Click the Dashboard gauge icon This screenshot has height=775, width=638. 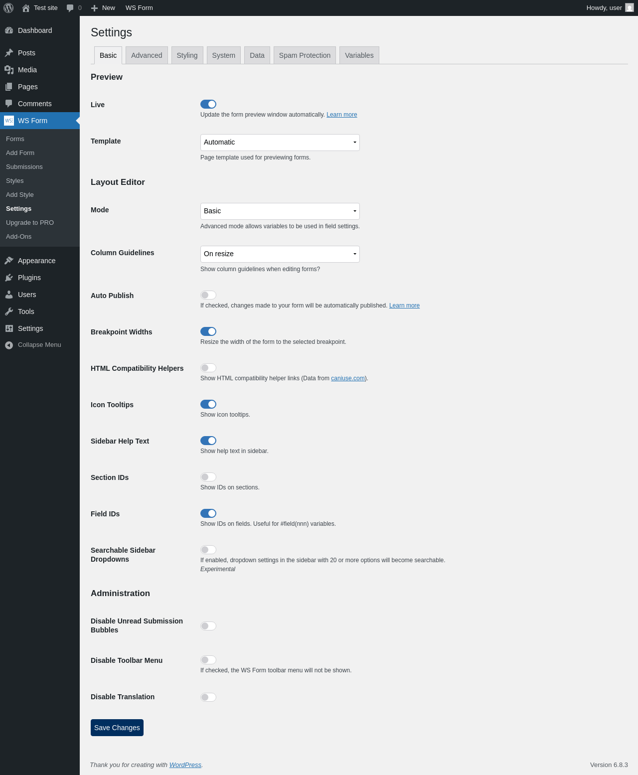[9, 30]
